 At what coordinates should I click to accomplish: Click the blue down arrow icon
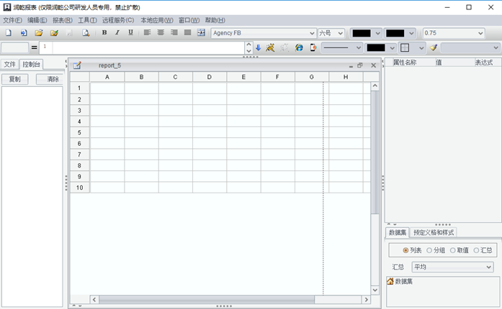pyautogui.click(x=259, y=48)
